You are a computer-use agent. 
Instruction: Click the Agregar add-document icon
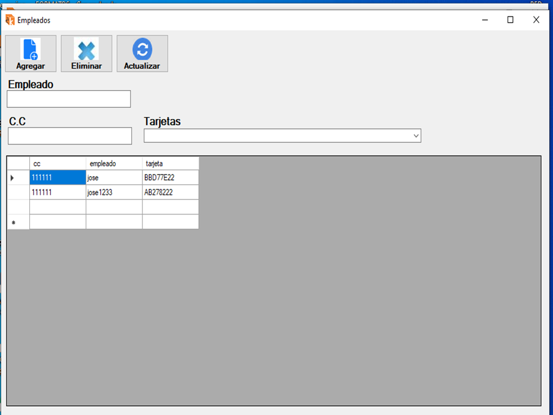[30, 49]
